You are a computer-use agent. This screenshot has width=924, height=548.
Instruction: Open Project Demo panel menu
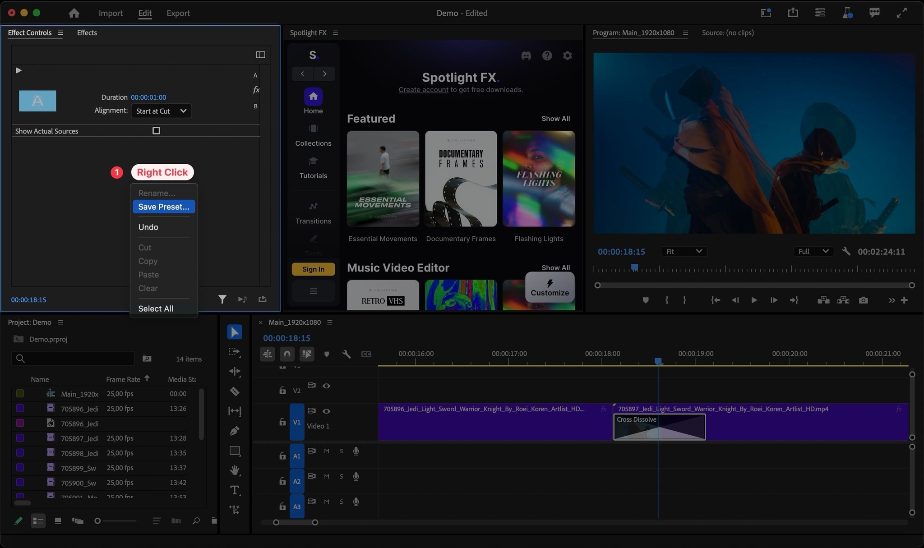pos(60,322)
